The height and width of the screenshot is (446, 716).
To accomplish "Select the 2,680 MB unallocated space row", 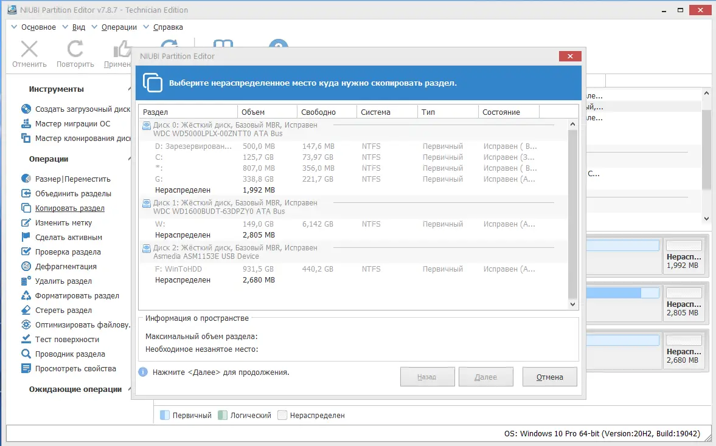I will pyautogui.click(x=353, y=280).
